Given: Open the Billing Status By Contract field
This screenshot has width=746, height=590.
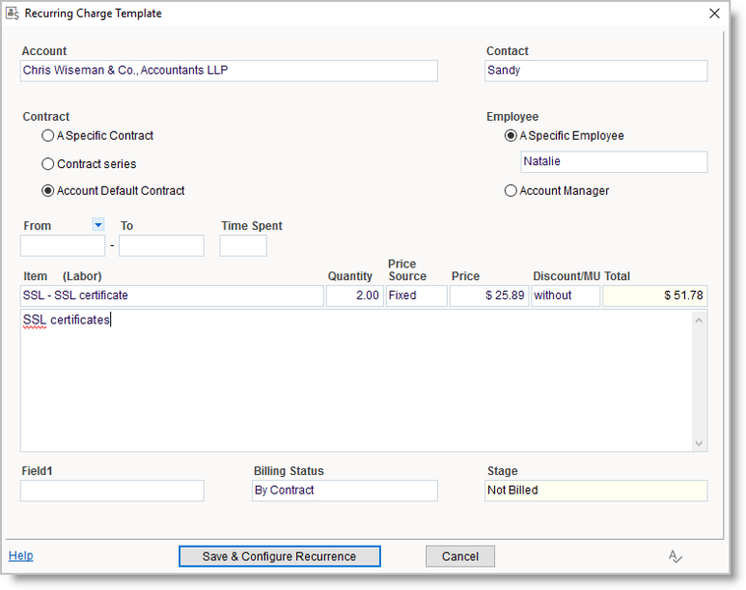Looking at the screenshot, I should click(344, 490).
